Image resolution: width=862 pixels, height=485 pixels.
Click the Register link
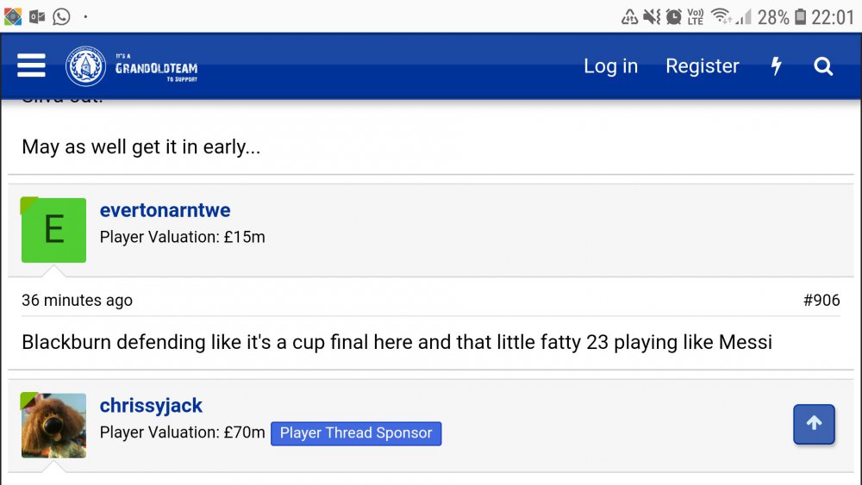[702, 66]
